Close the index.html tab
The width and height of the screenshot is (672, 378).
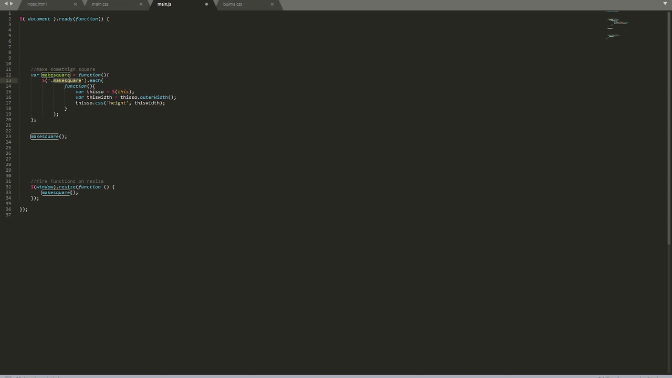click(x=75, y=4)
